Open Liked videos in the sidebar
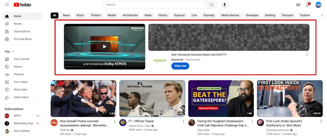 click(22, 97)
